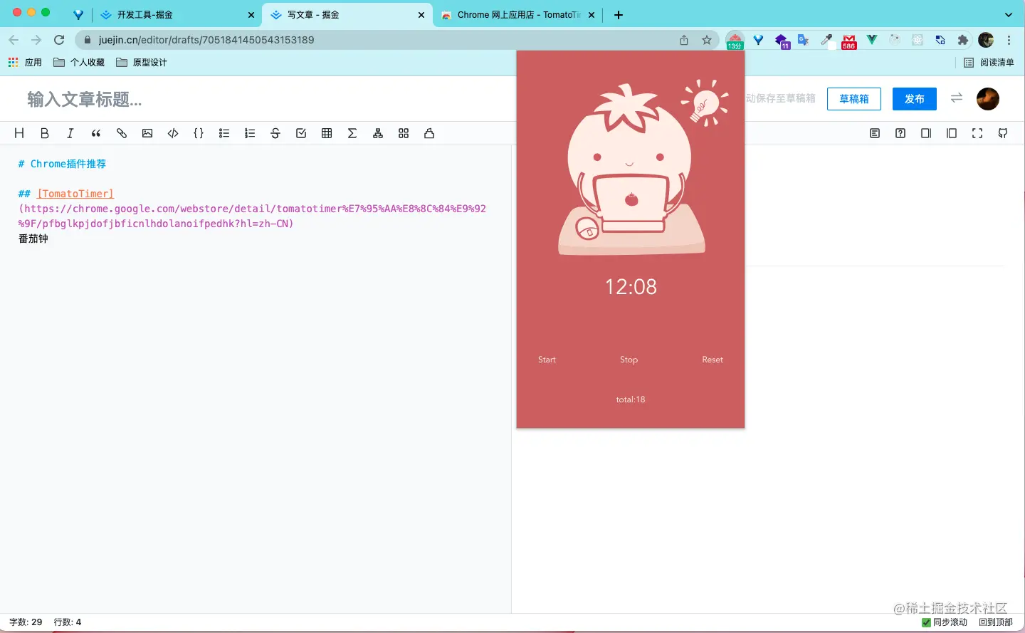
Task: Share this page using the share icon
Action: (x=684, y=40)
